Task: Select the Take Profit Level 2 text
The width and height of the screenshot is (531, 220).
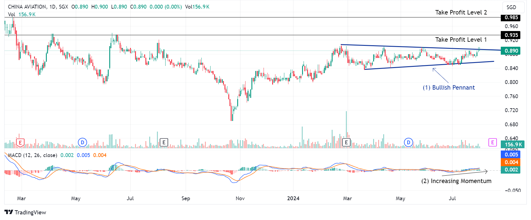Action: 461,12
